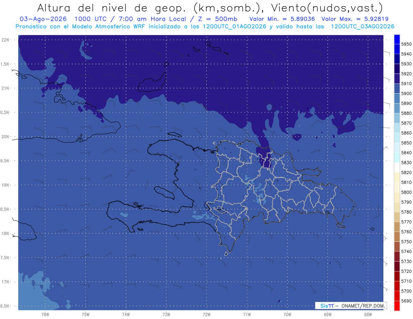Click the 20N latitude label

(x=5, y=137)
